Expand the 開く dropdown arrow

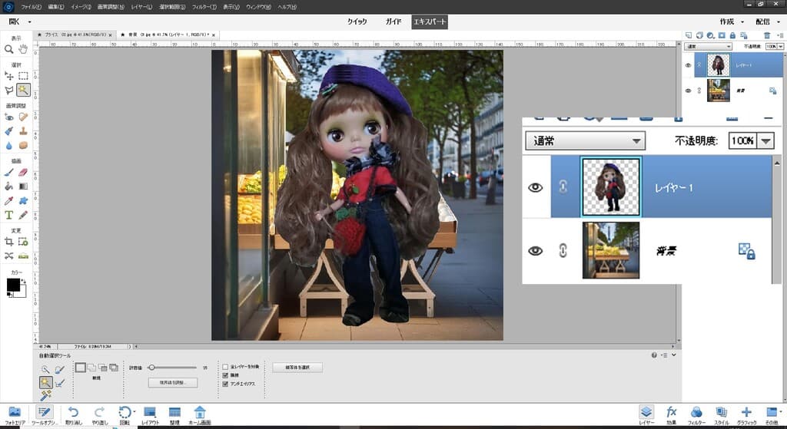click(x=29, y=21)
